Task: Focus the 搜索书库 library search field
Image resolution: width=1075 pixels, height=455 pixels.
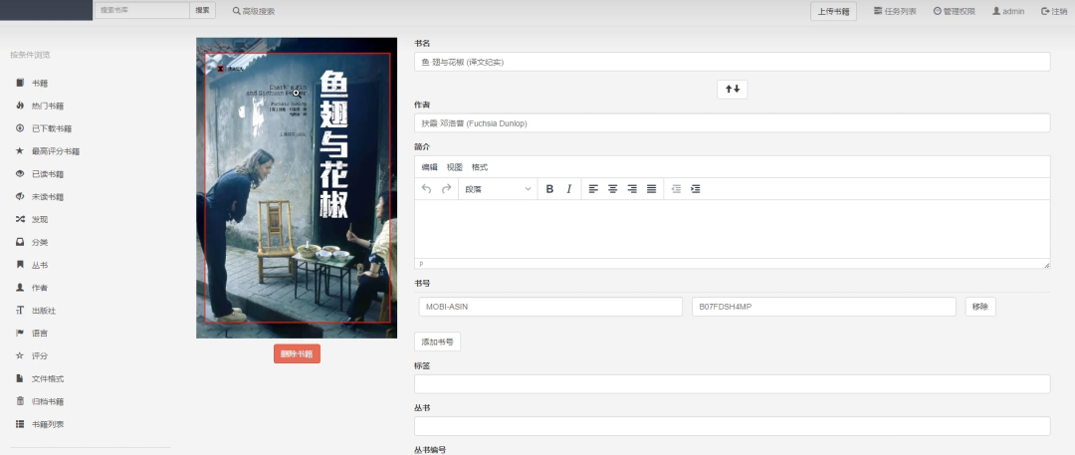Action: [x=141, y=10]
